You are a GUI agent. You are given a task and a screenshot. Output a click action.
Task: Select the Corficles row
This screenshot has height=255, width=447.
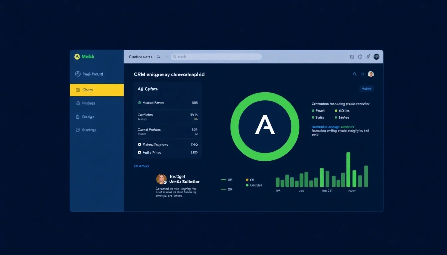click(168, 117)
